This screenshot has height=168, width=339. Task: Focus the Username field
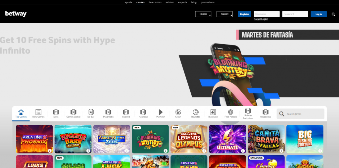(x=267, y=14)
